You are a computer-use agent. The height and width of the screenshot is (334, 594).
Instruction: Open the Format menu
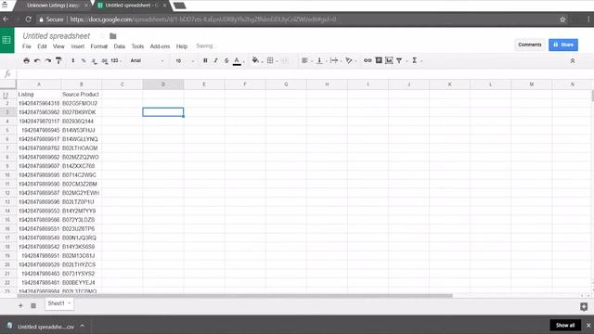click(x=99, y=46)
